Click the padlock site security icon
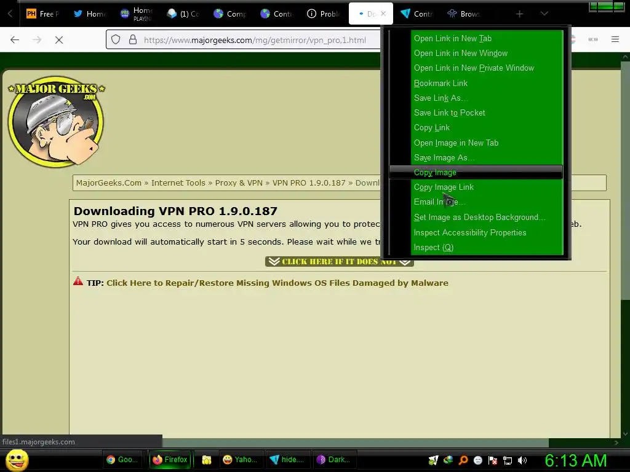Image resolution: width=630 pixels, height=472 pixels. [x=133, y=40]
